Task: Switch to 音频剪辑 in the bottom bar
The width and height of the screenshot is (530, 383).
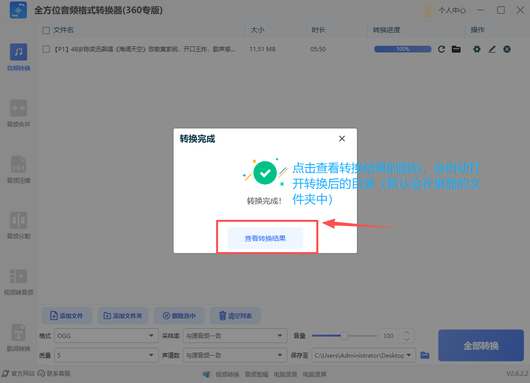Action: click(x=256, y=374)
